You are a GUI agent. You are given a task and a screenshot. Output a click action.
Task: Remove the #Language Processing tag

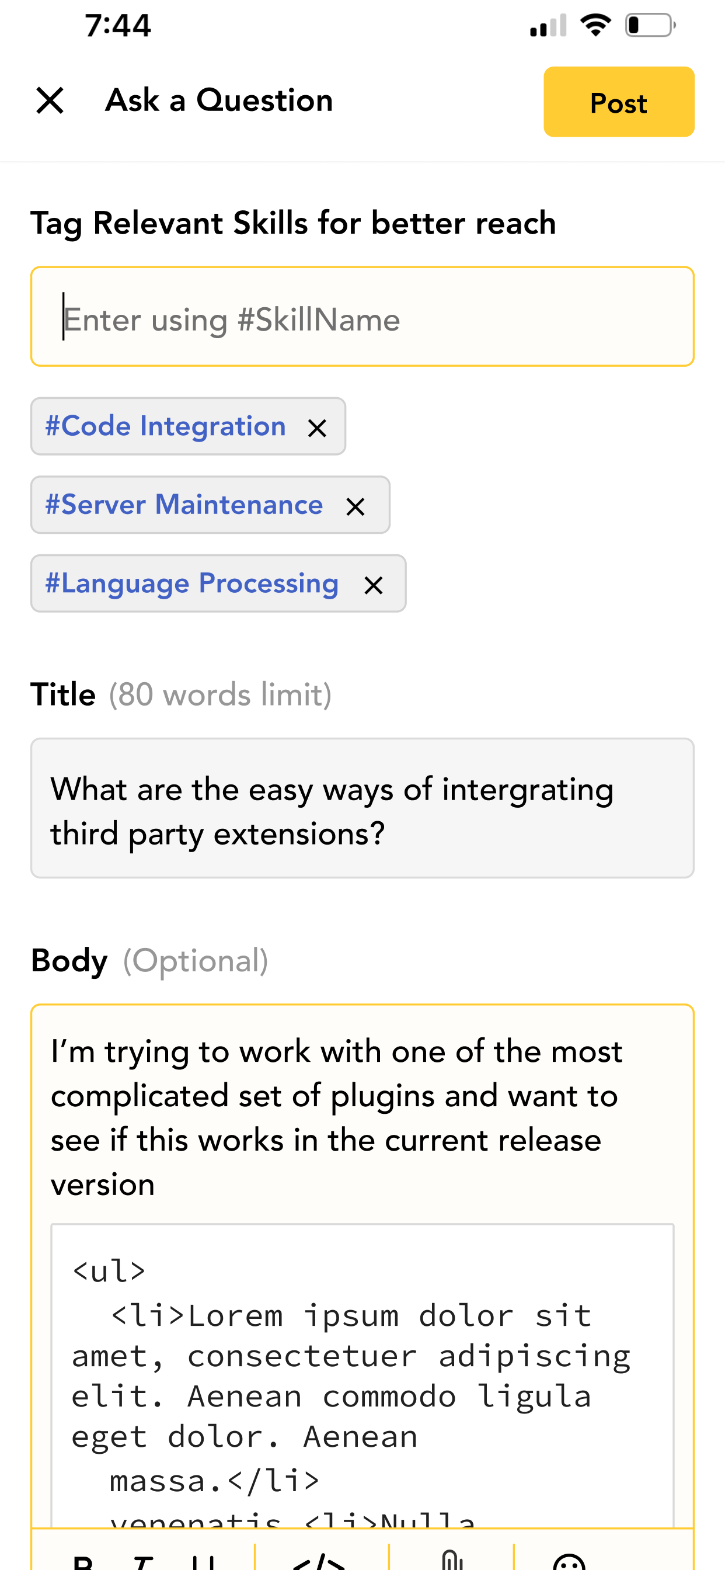pos(373,585)
